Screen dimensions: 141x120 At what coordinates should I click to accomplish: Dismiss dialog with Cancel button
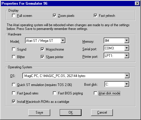(102, 112)
